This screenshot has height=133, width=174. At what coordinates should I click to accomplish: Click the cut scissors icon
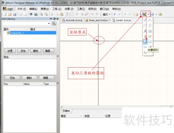pos(52,14)
